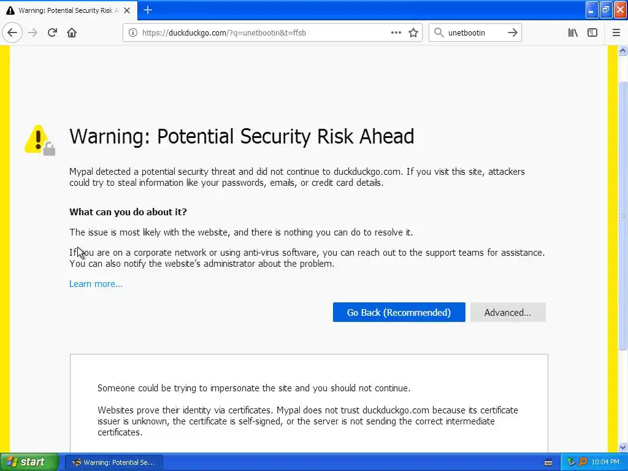Viewport: 628px width, 471px height.
Task: Open the Windows start menu
Action: coord(29,462)
